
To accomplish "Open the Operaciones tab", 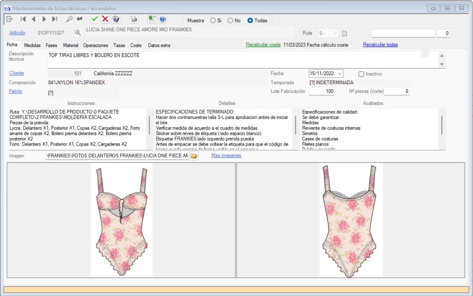I will click(x=95, y=45).
